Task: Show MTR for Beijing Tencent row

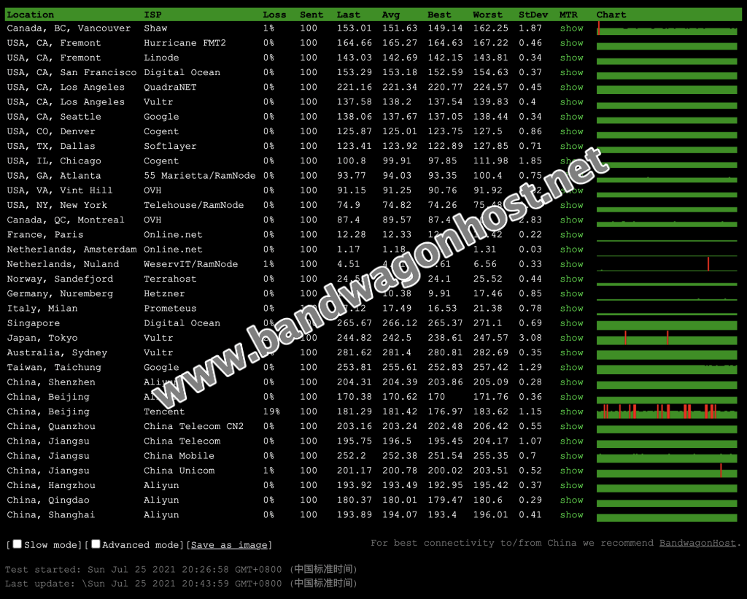Action: (571, 411)
